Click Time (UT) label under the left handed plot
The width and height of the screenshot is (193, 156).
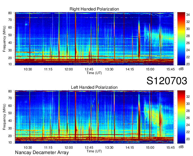pyautogui.click(x=94, y=151)
